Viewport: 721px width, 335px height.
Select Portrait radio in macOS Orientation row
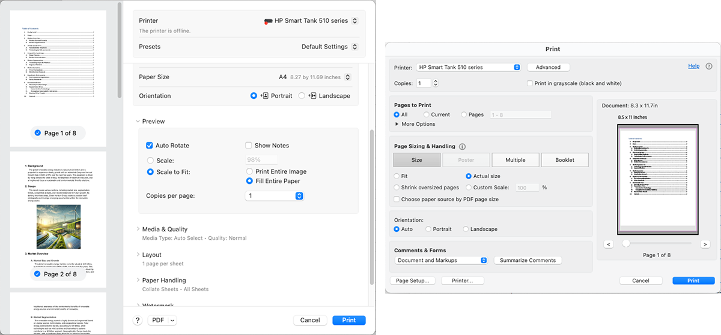[x=254, y=96]
